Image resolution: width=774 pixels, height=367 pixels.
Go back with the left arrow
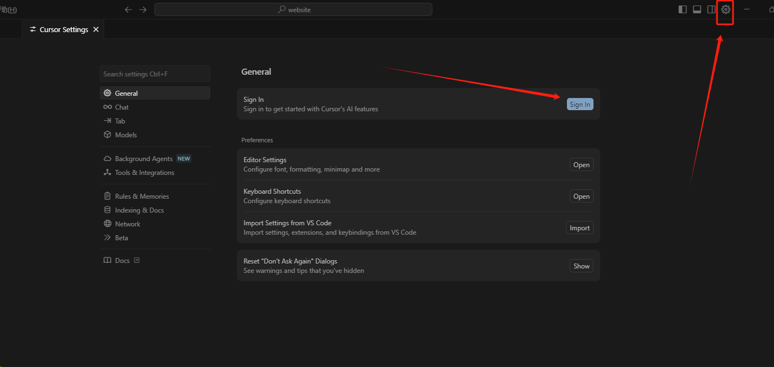tap(128, 9)
